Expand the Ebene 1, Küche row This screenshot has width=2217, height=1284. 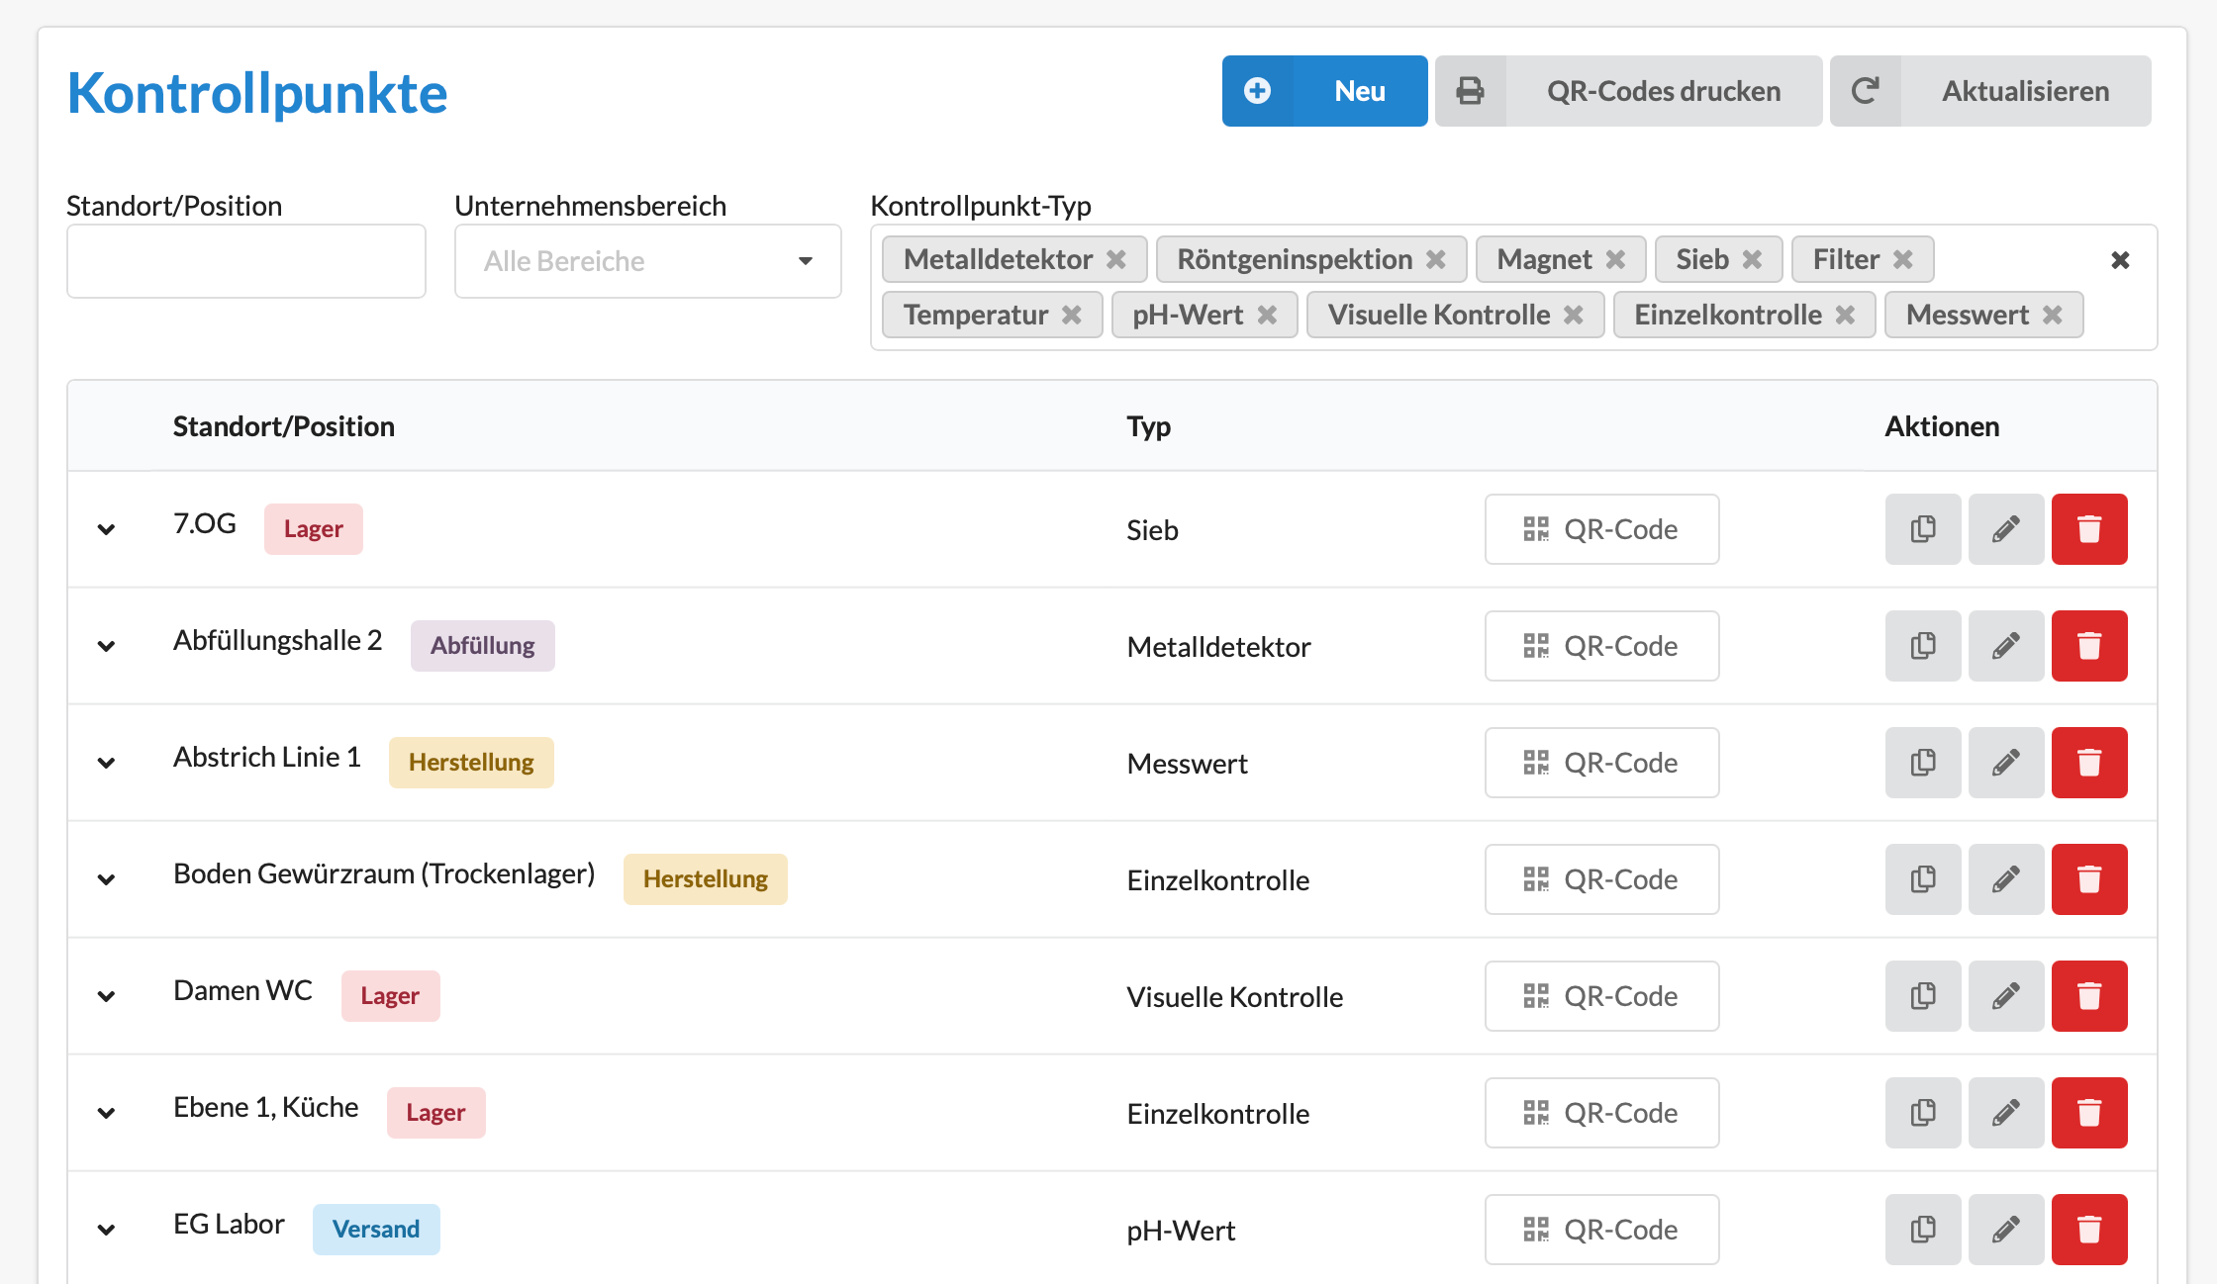click(x=107, y=1113)
